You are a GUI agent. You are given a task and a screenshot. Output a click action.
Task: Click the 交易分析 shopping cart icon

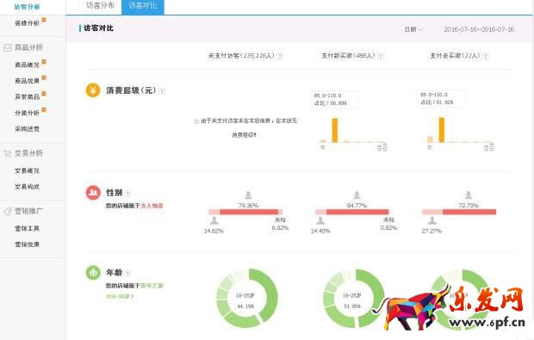tap(7, 153)
